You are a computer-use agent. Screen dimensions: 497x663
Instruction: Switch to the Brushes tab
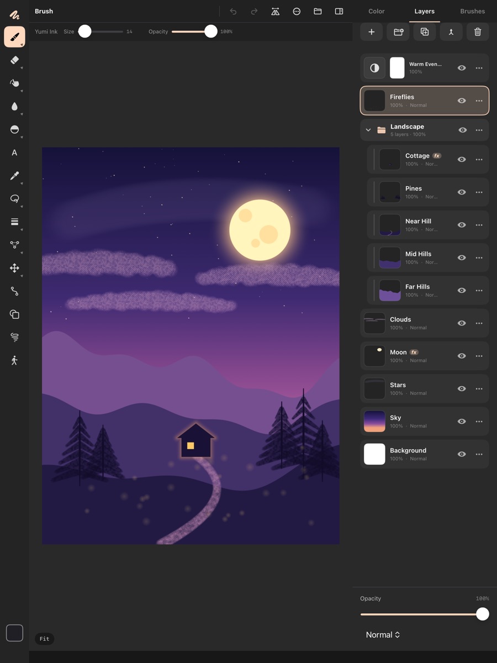[x=473, y=11]
